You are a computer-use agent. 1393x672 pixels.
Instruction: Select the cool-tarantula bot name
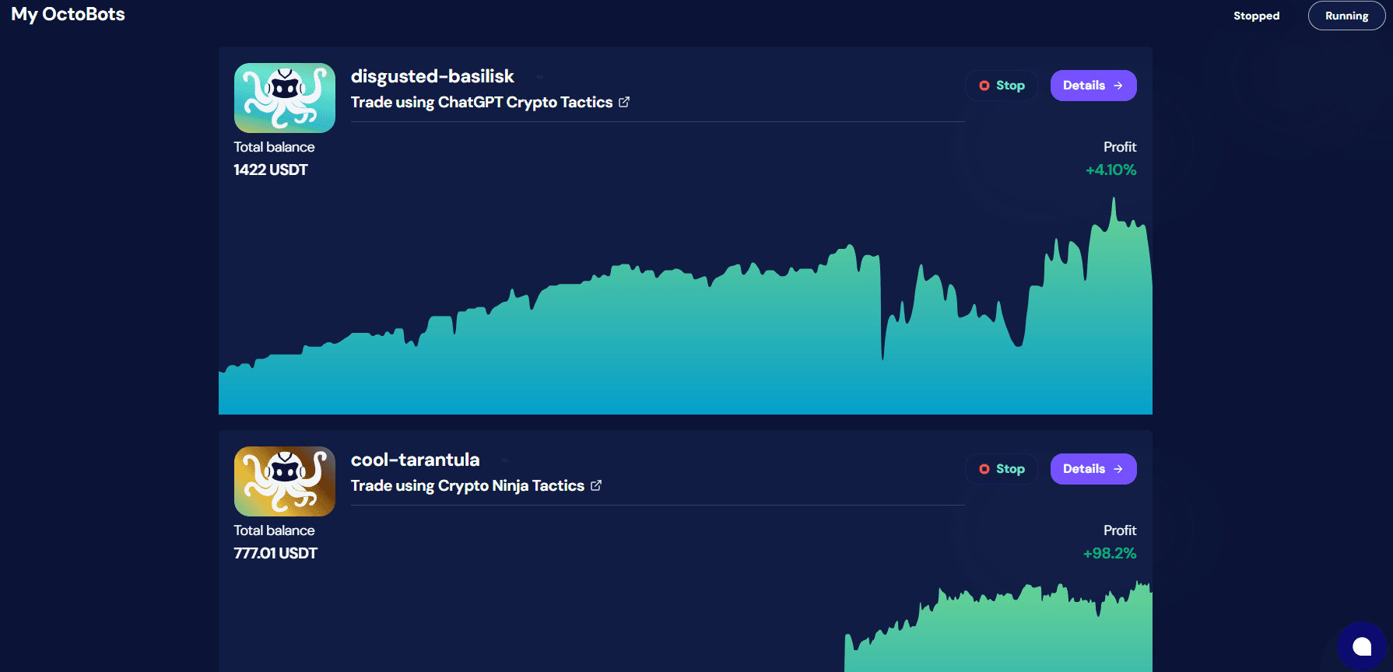(x=415, y=460)
